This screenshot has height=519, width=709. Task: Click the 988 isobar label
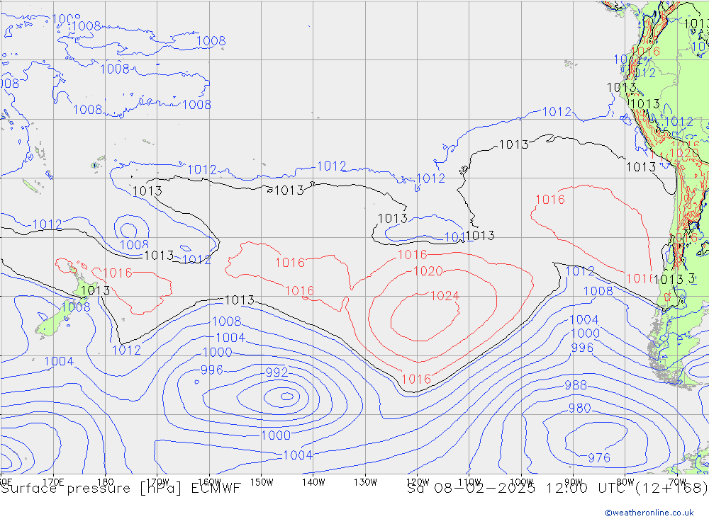click(x=576, y=385)
